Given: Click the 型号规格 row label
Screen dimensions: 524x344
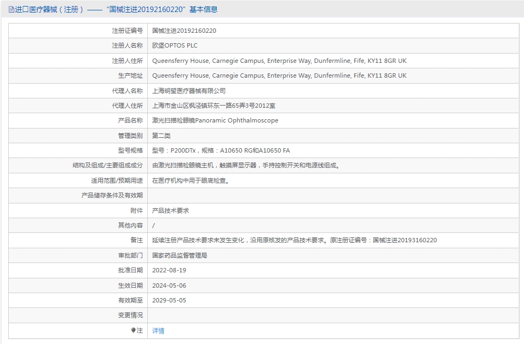Looking at the screenshot, I should click(130, 150).
